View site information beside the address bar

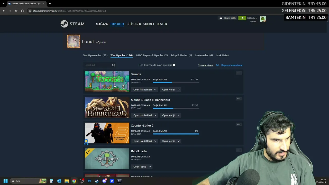pos(30,11)
